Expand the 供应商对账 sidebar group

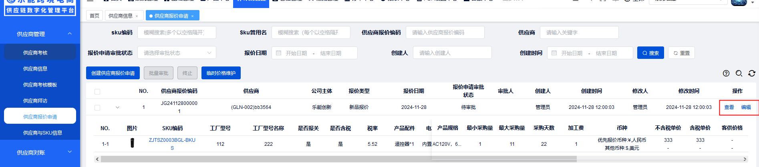(x=70, y=152)
